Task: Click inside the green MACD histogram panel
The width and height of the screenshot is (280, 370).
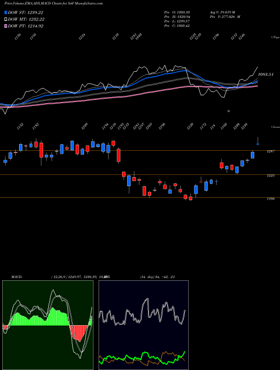Action: [48, 325]
